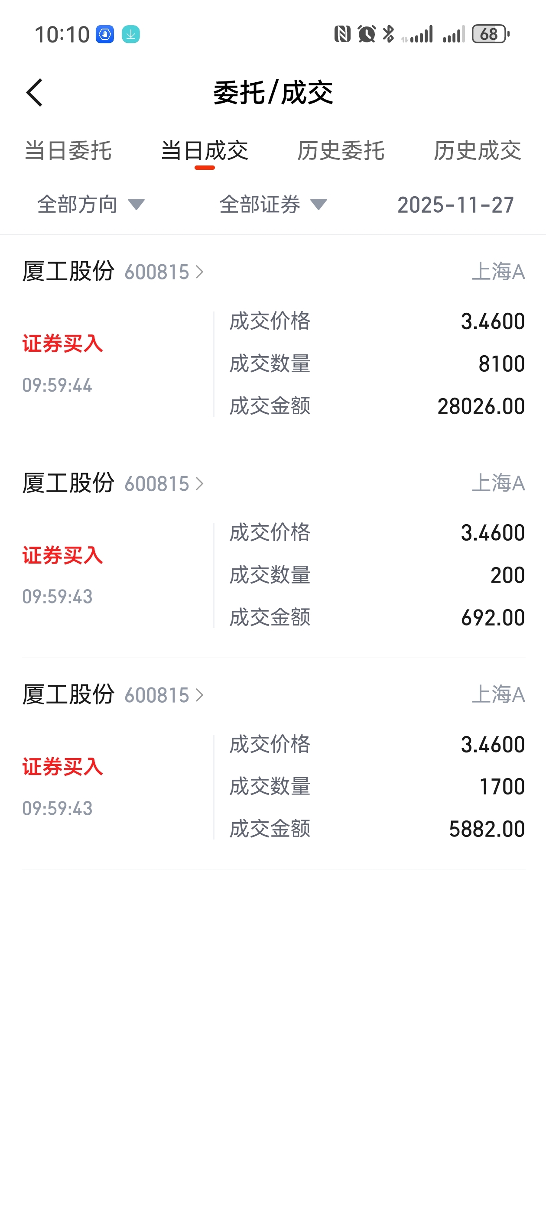Tap the Bluetooth status icon
The width and height of the screenshot is (546, 1232).
[389, 34]
